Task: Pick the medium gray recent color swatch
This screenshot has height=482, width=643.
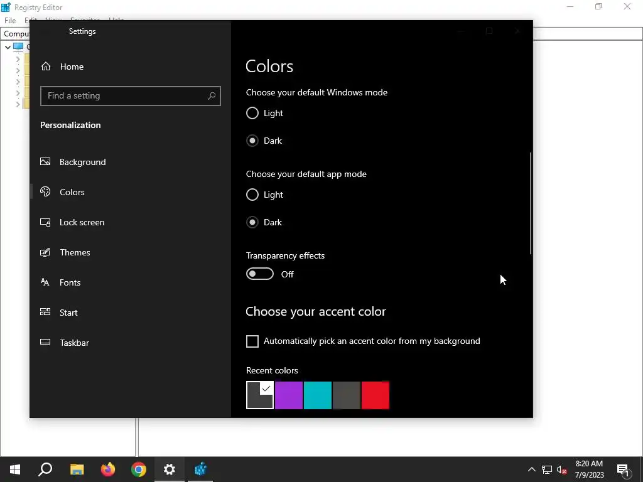Action: click(347, 395)
